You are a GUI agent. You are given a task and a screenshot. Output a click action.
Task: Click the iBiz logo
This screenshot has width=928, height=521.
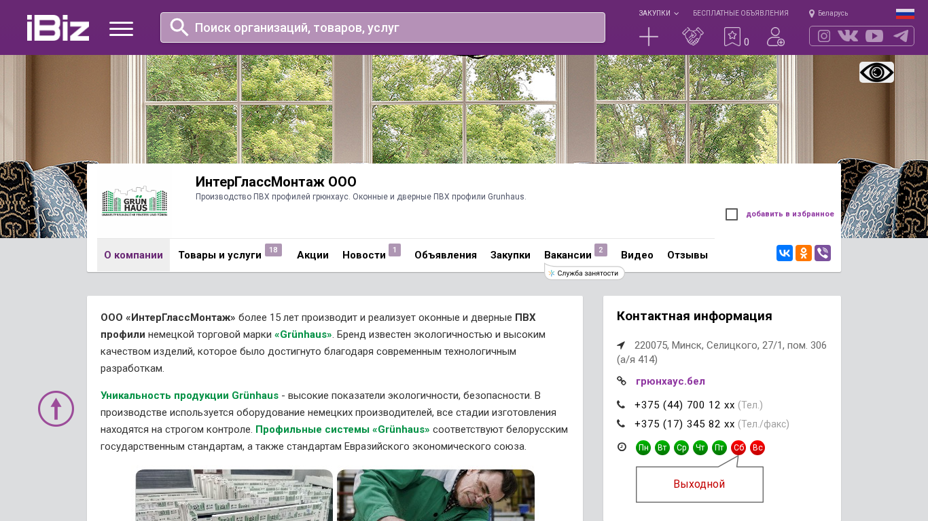pyautogui.click(x=58, y=28)
